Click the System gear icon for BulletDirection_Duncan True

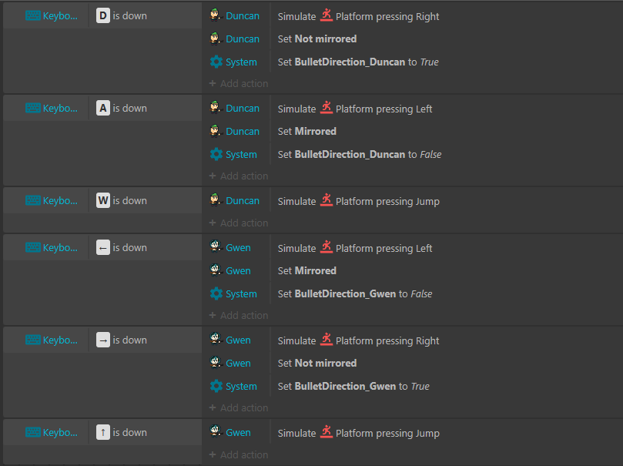(216, 62)
